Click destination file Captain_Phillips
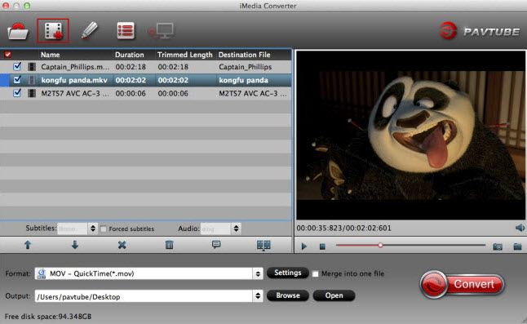Screen dimensions: 527x324 tap(246, 67)
